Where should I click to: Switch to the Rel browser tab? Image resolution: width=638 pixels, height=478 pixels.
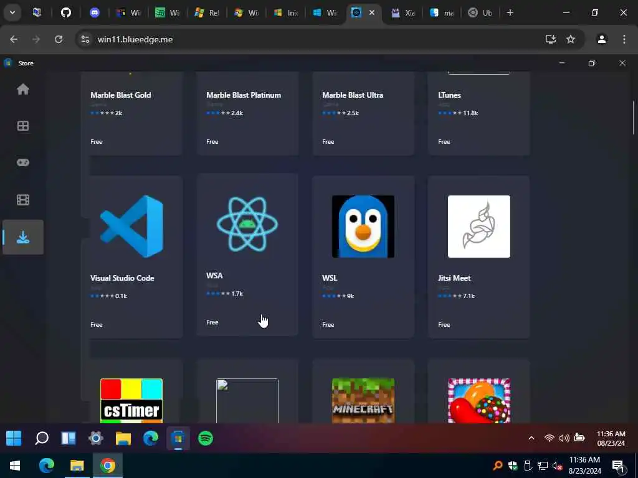point(207,12)
